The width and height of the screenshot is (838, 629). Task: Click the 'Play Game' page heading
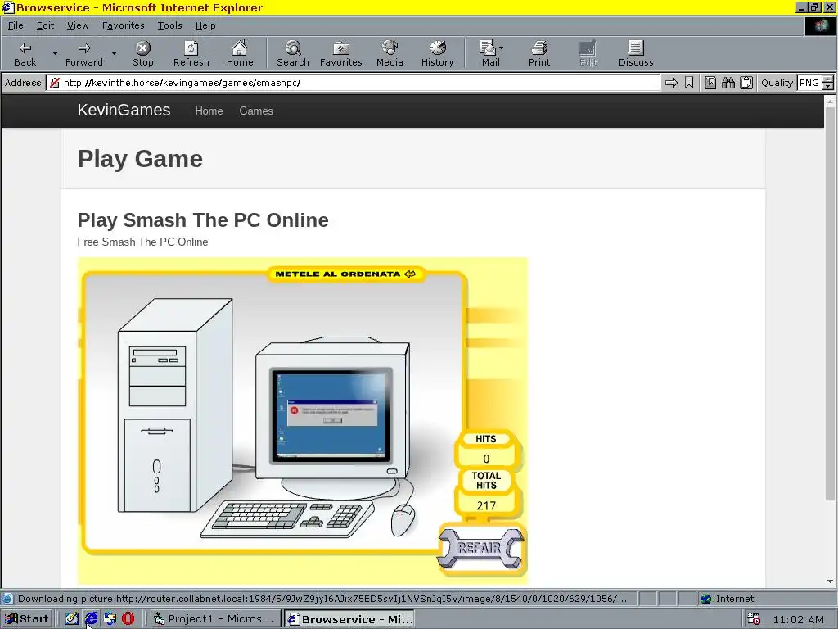[140, 159]
